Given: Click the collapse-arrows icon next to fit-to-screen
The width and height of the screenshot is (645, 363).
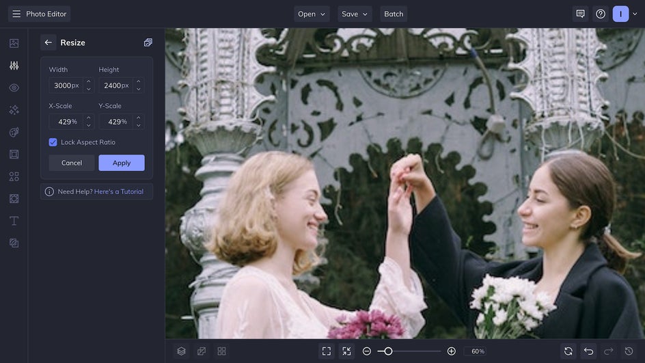Looking at the screenshot, I should point(347,351).
